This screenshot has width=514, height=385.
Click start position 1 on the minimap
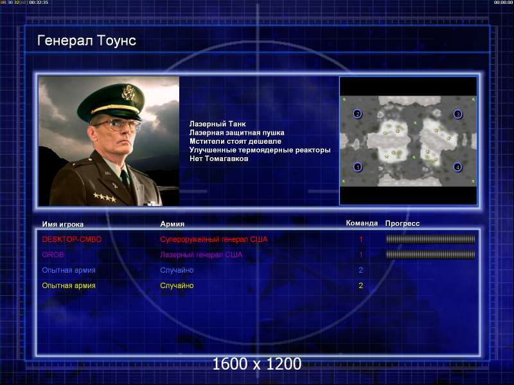[358, 167]
